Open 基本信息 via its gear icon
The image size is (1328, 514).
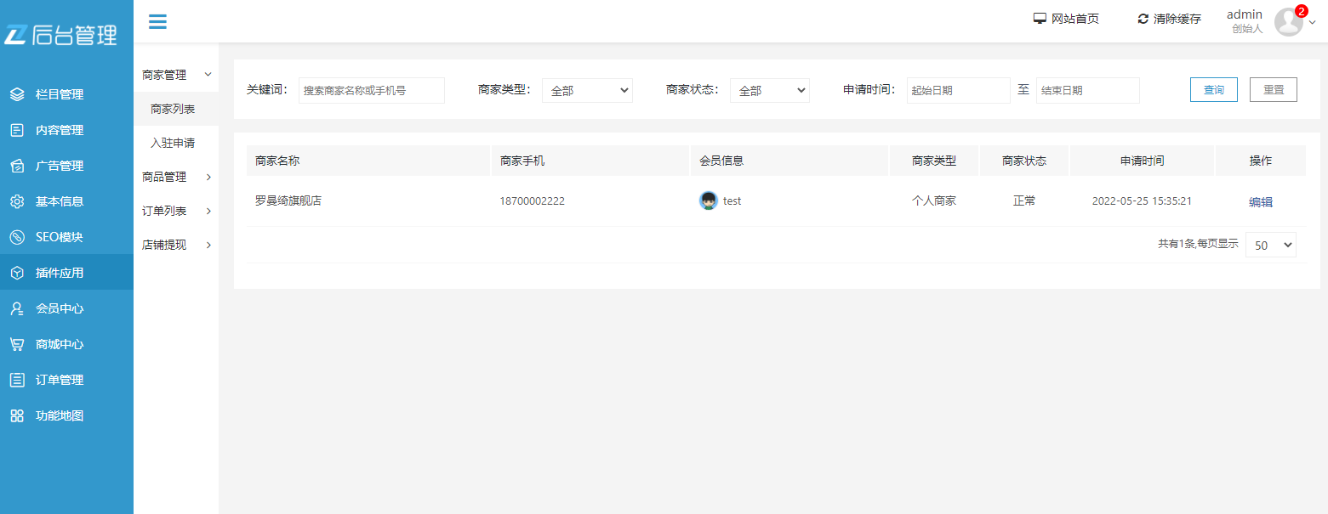click(x=17, y=201)
